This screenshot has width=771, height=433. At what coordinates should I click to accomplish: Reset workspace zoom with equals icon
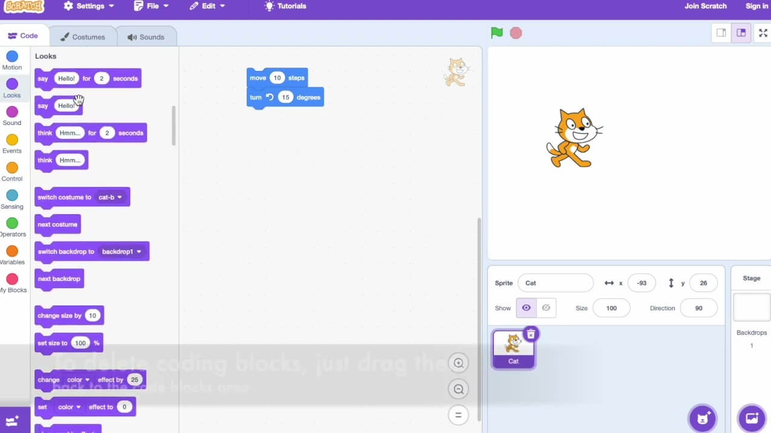coord(458,415)
